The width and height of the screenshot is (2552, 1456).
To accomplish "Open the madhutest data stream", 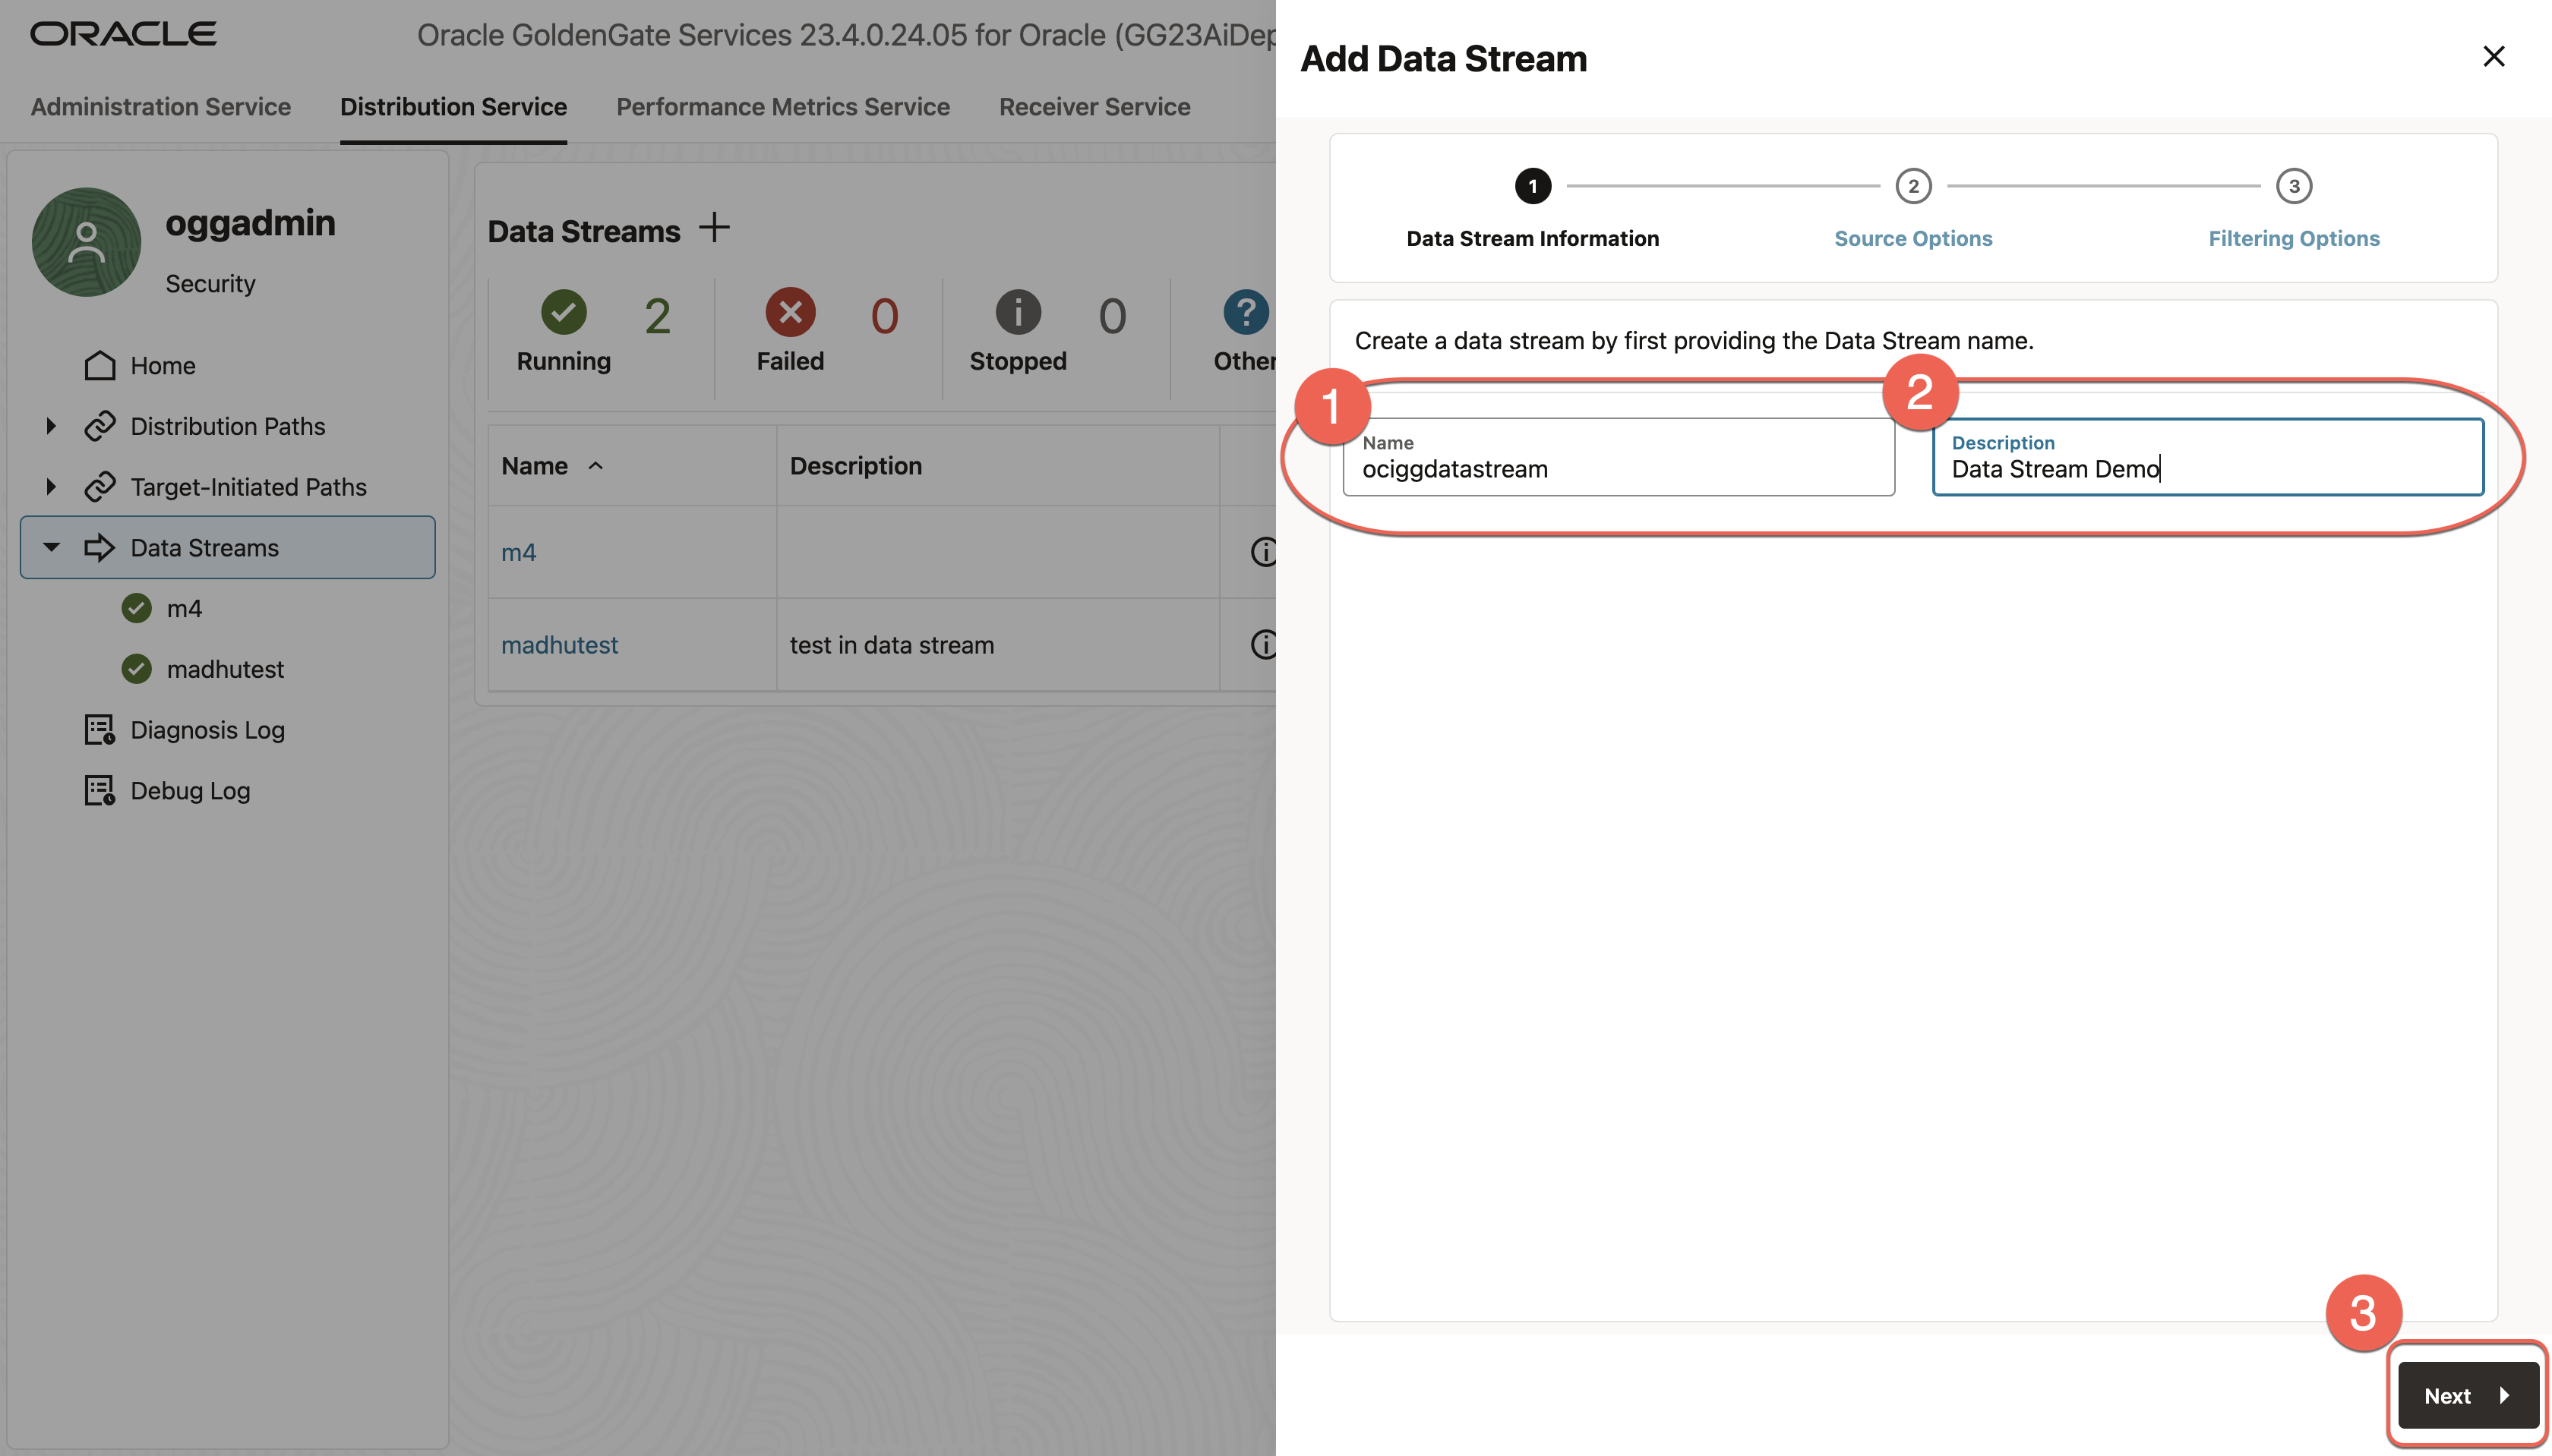I will coord(561,645).
